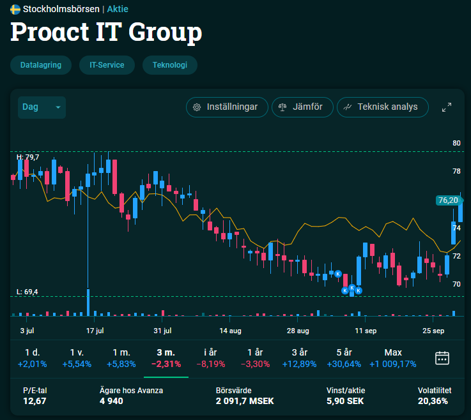Screen dimensions: 471x420
Task: Click the Aktie link in header
Action: (118, 9)
